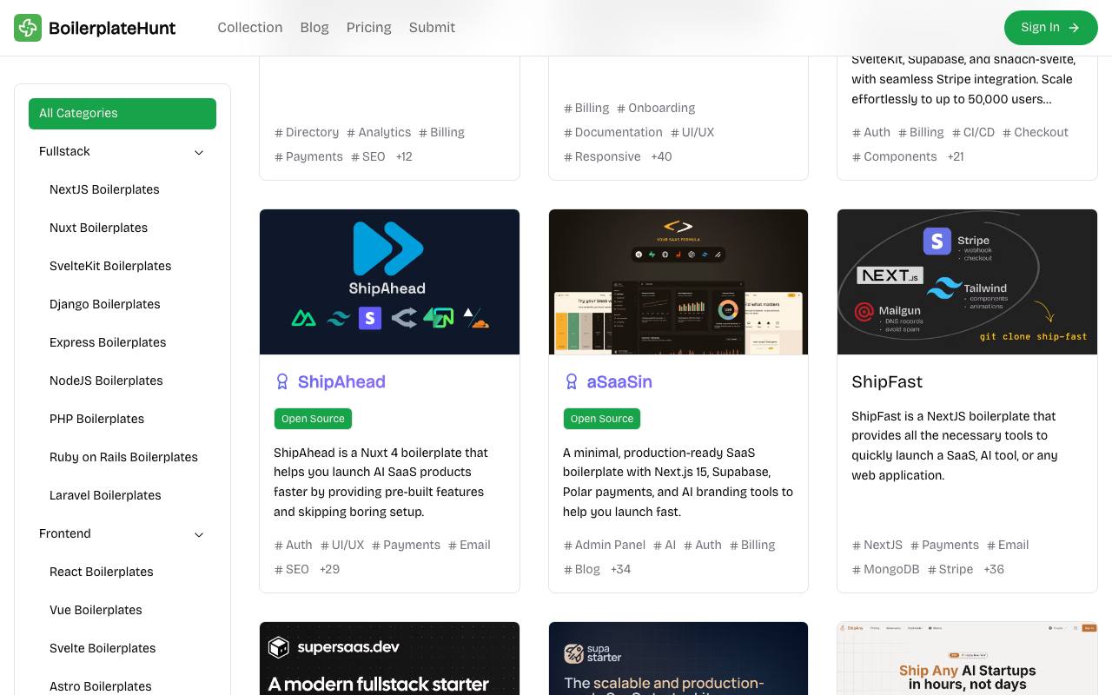Image resolution: width=1112 pixels, height=695 pixels.
Task: Collapse the Fullstack category chevron
Action: (x=199, y=152)
